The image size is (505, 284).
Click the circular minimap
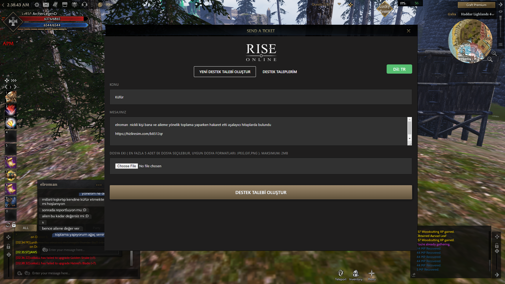tap(470, 41)
